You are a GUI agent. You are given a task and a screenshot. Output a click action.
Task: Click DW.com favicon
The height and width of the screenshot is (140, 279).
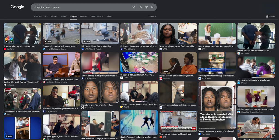(x=239, y=83)
